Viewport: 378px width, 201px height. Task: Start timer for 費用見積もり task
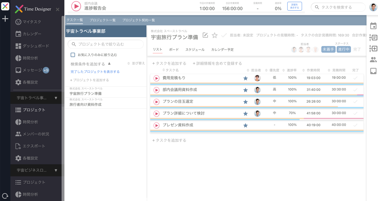156,78
